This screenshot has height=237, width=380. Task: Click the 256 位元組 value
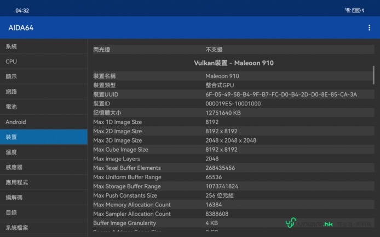[220, 195]
